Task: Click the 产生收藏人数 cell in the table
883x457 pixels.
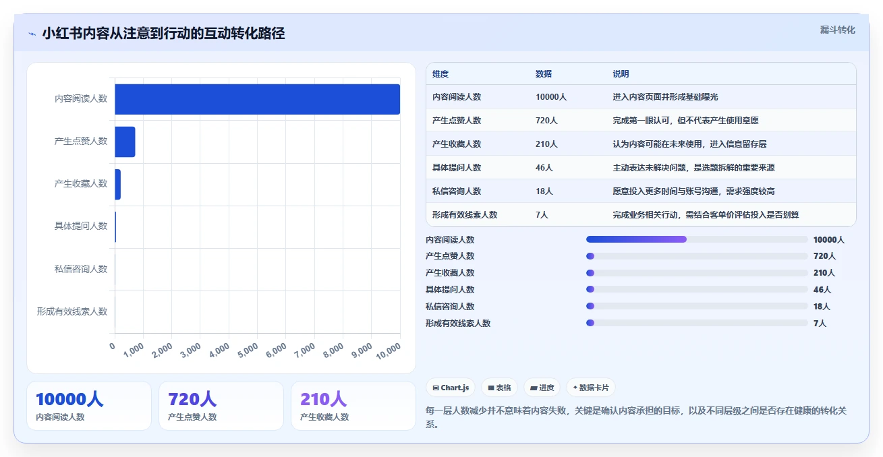Action: (457, 144)
